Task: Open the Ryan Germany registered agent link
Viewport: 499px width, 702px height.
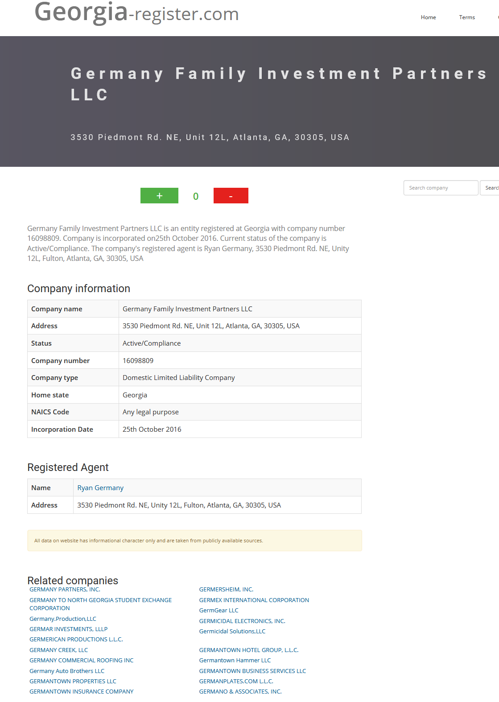Action: (100, 488)
